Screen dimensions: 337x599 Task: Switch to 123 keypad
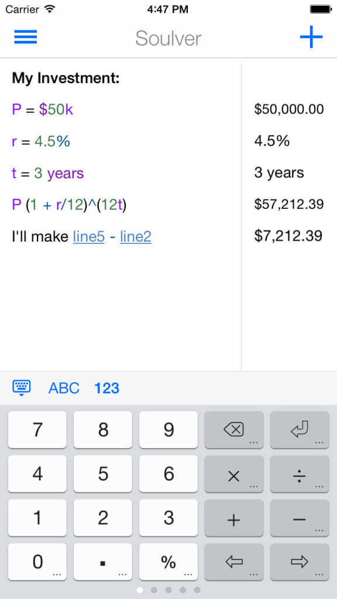tap(106, 388)
